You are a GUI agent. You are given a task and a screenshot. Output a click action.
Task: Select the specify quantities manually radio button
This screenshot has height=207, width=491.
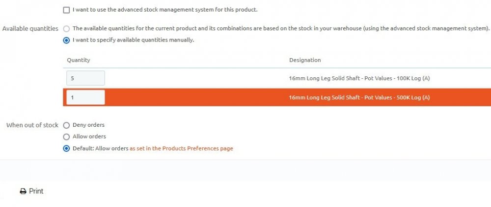66,40
